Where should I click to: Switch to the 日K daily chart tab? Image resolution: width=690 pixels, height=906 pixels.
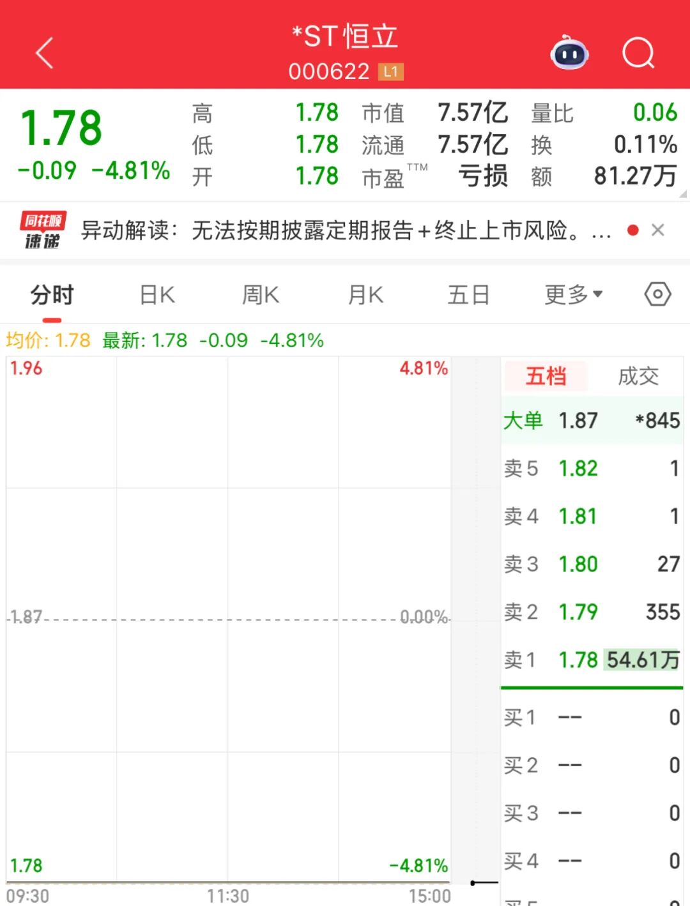point(156,294)
